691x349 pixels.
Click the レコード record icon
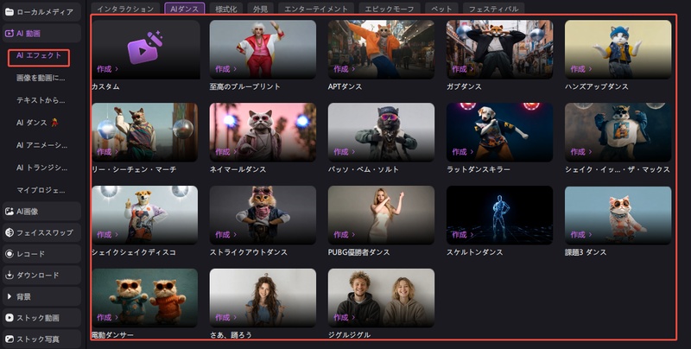[x=10, y=254]
